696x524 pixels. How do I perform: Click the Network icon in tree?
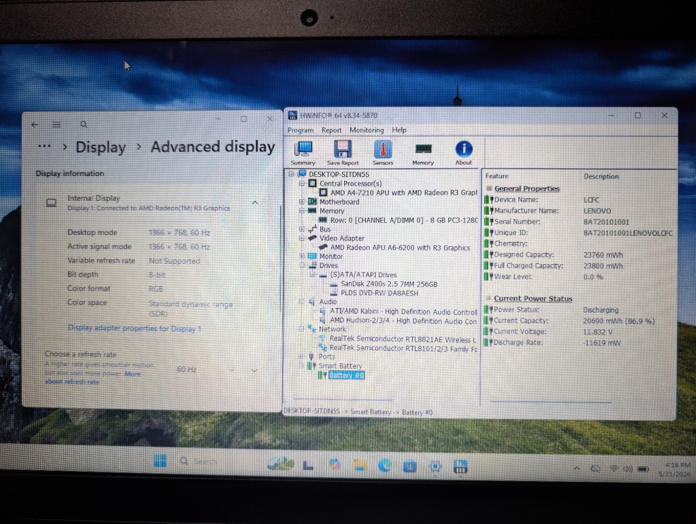point(312,329)
